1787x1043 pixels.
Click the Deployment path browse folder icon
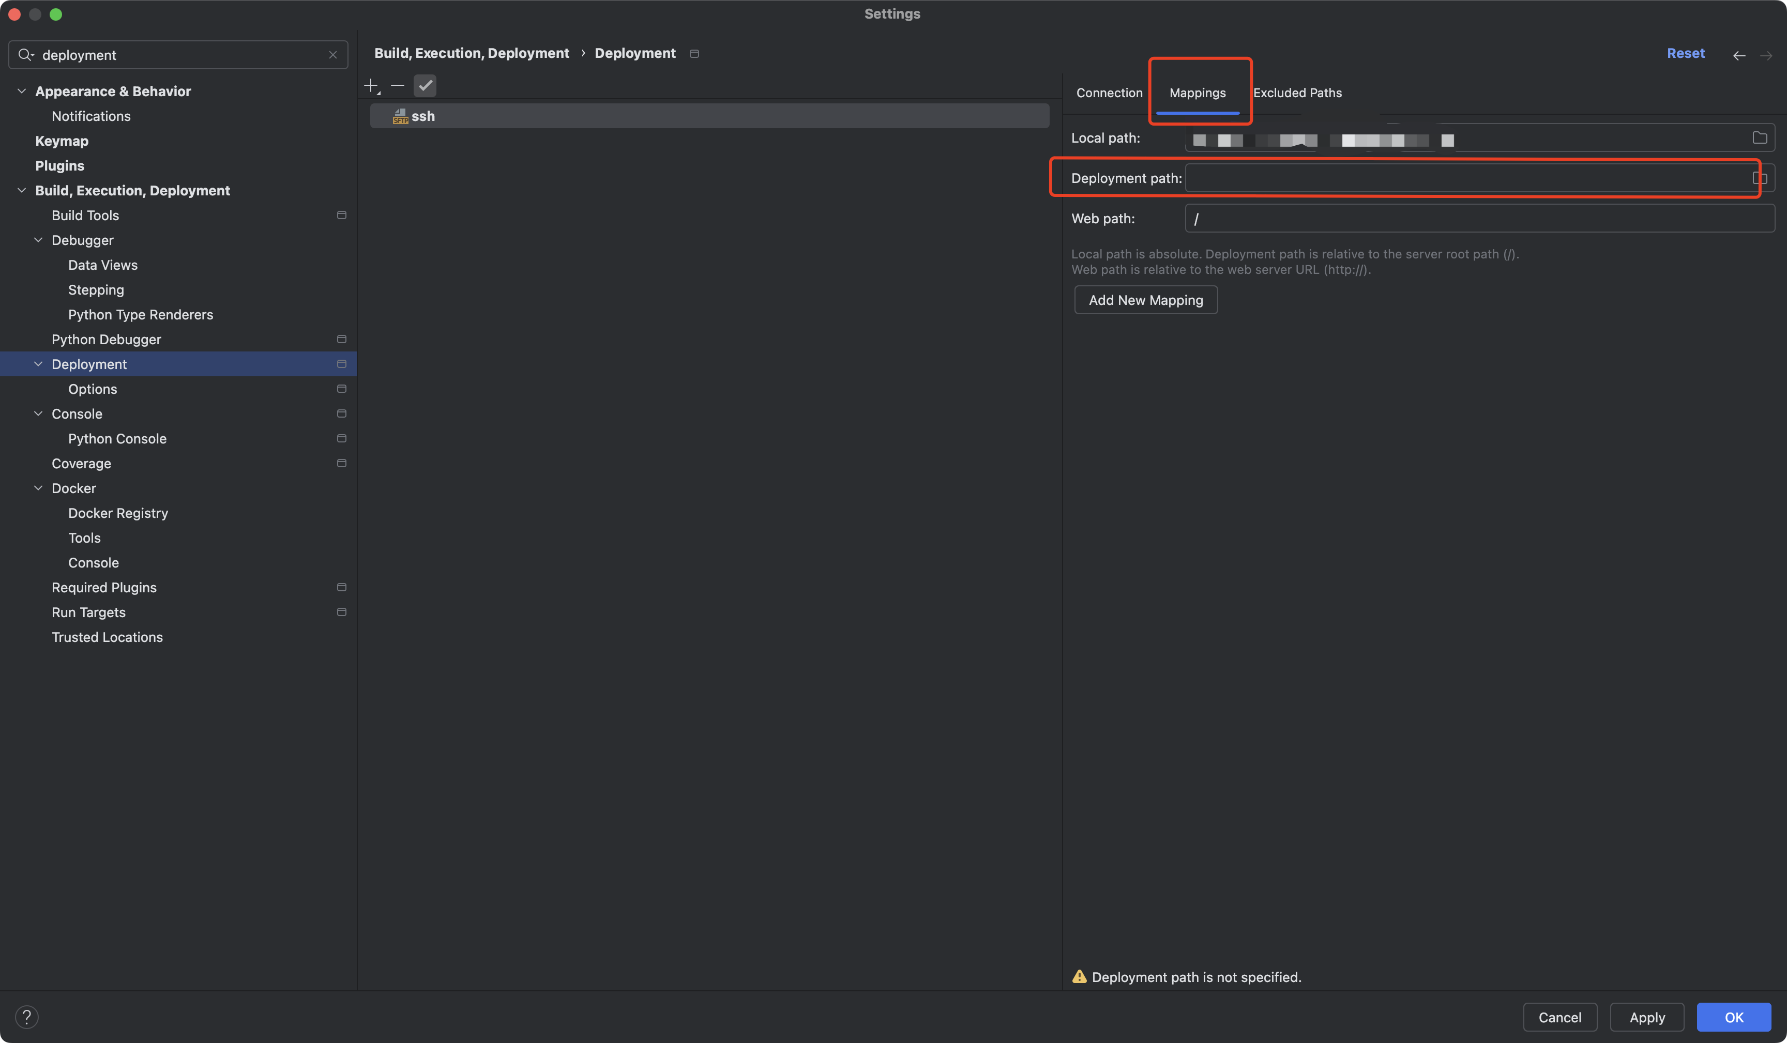[x=1760, y=178]
